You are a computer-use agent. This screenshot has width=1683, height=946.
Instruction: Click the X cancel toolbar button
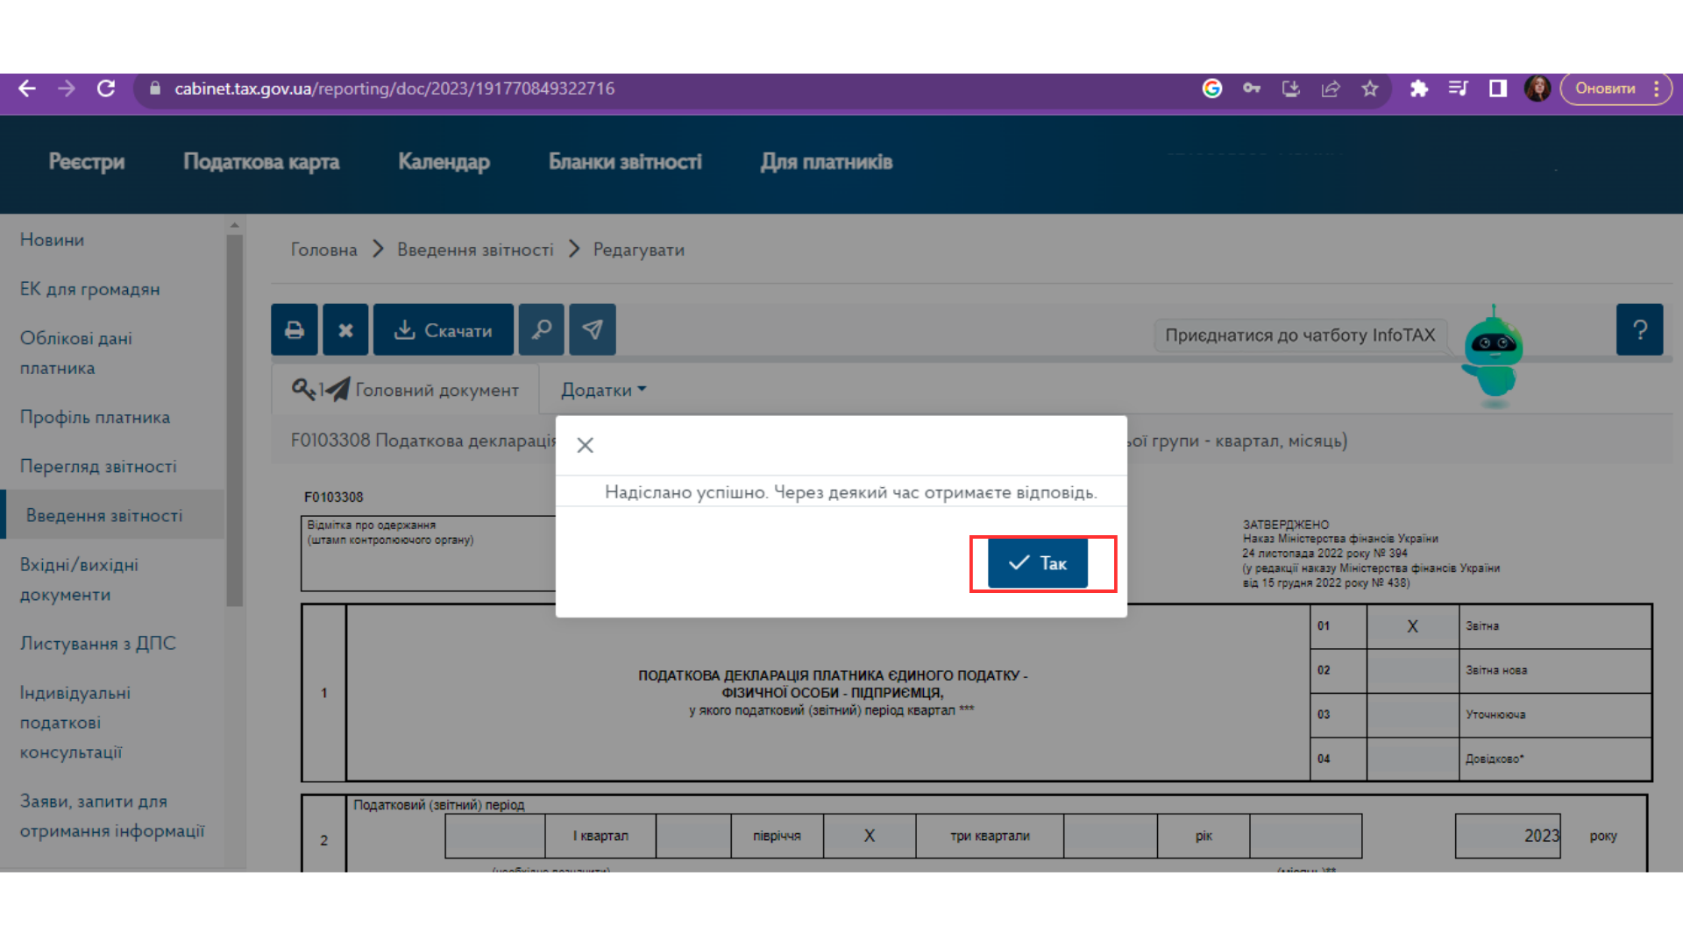345,329
